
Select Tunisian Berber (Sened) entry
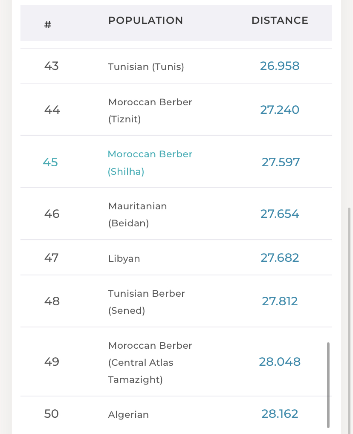pyautogui.click(x=146, y=302)
